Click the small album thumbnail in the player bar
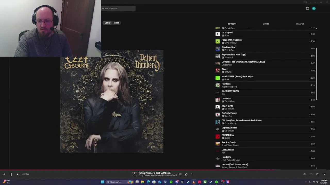This screenshot has width=330, height=185. [x=134, y=174]
